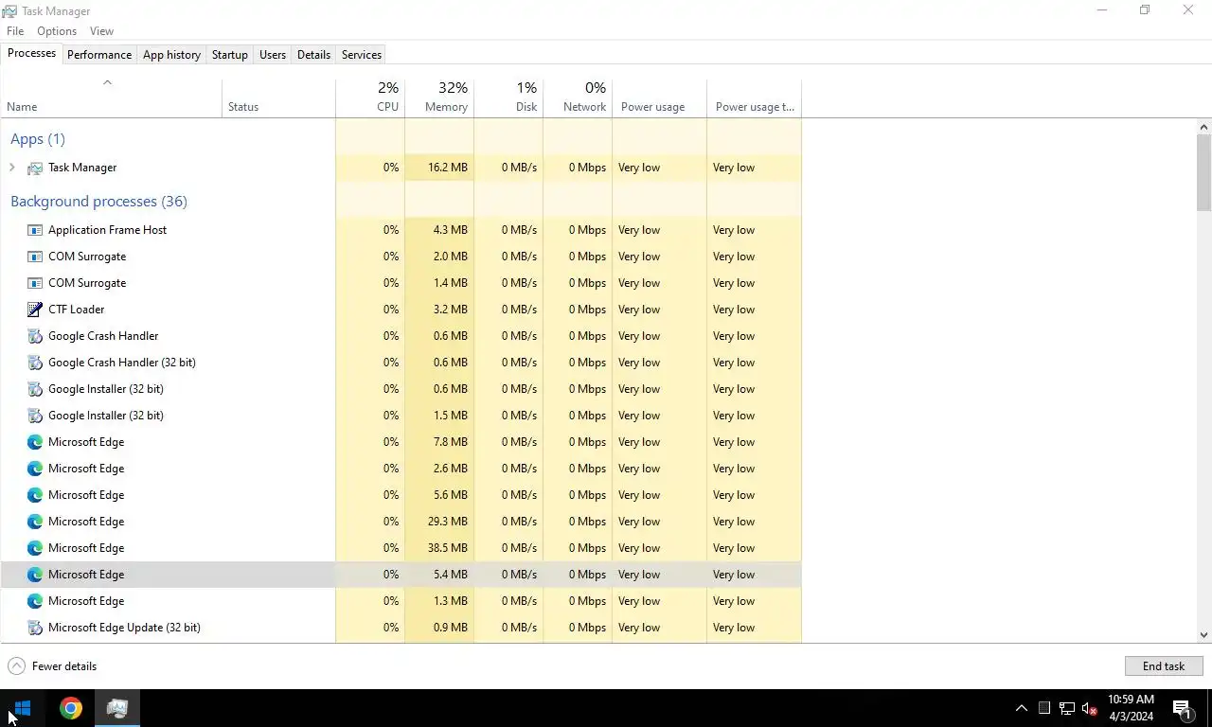Click the End task button

tap(1164, 666)
